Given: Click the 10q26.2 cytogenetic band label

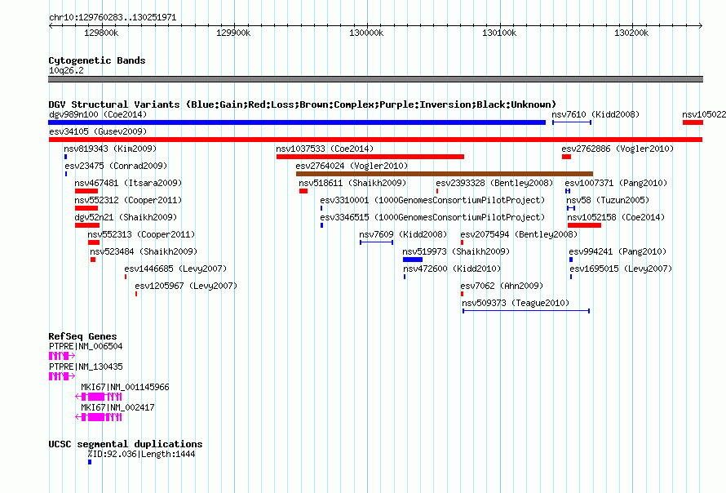Looking at the screenshot, I should [x=66, y=70].
